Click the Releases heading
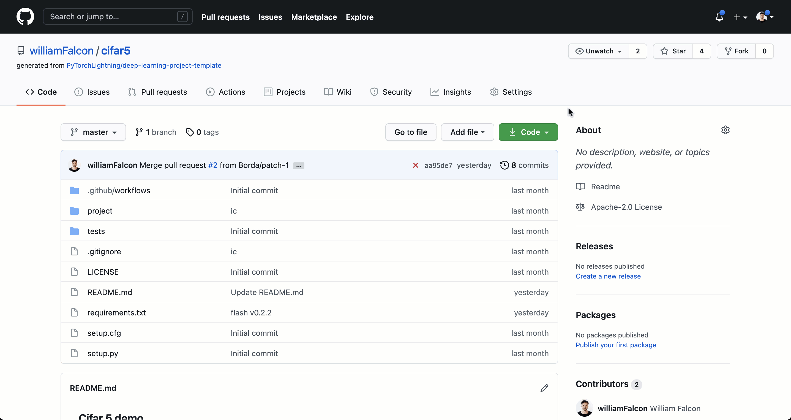 point(594,246)
